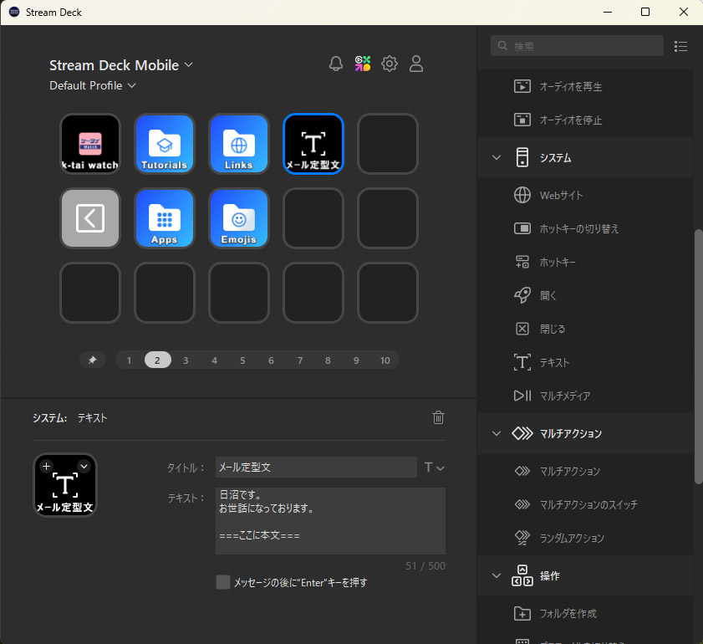
Task: Open the settings gear icon
Action: (x=390, y=64)
